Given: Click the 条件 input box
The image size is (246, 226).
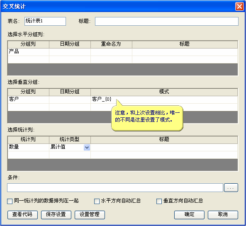Looking at the screenshot, I should 115,187.
